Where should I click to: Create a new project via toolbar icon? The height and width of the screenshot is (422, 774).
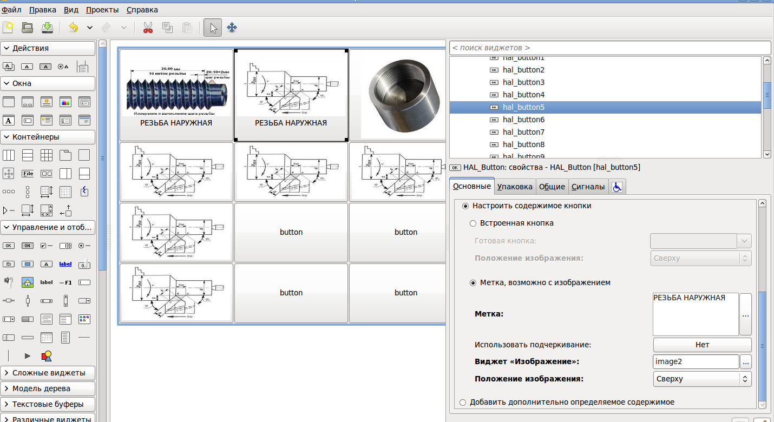[x=8, y=28]
